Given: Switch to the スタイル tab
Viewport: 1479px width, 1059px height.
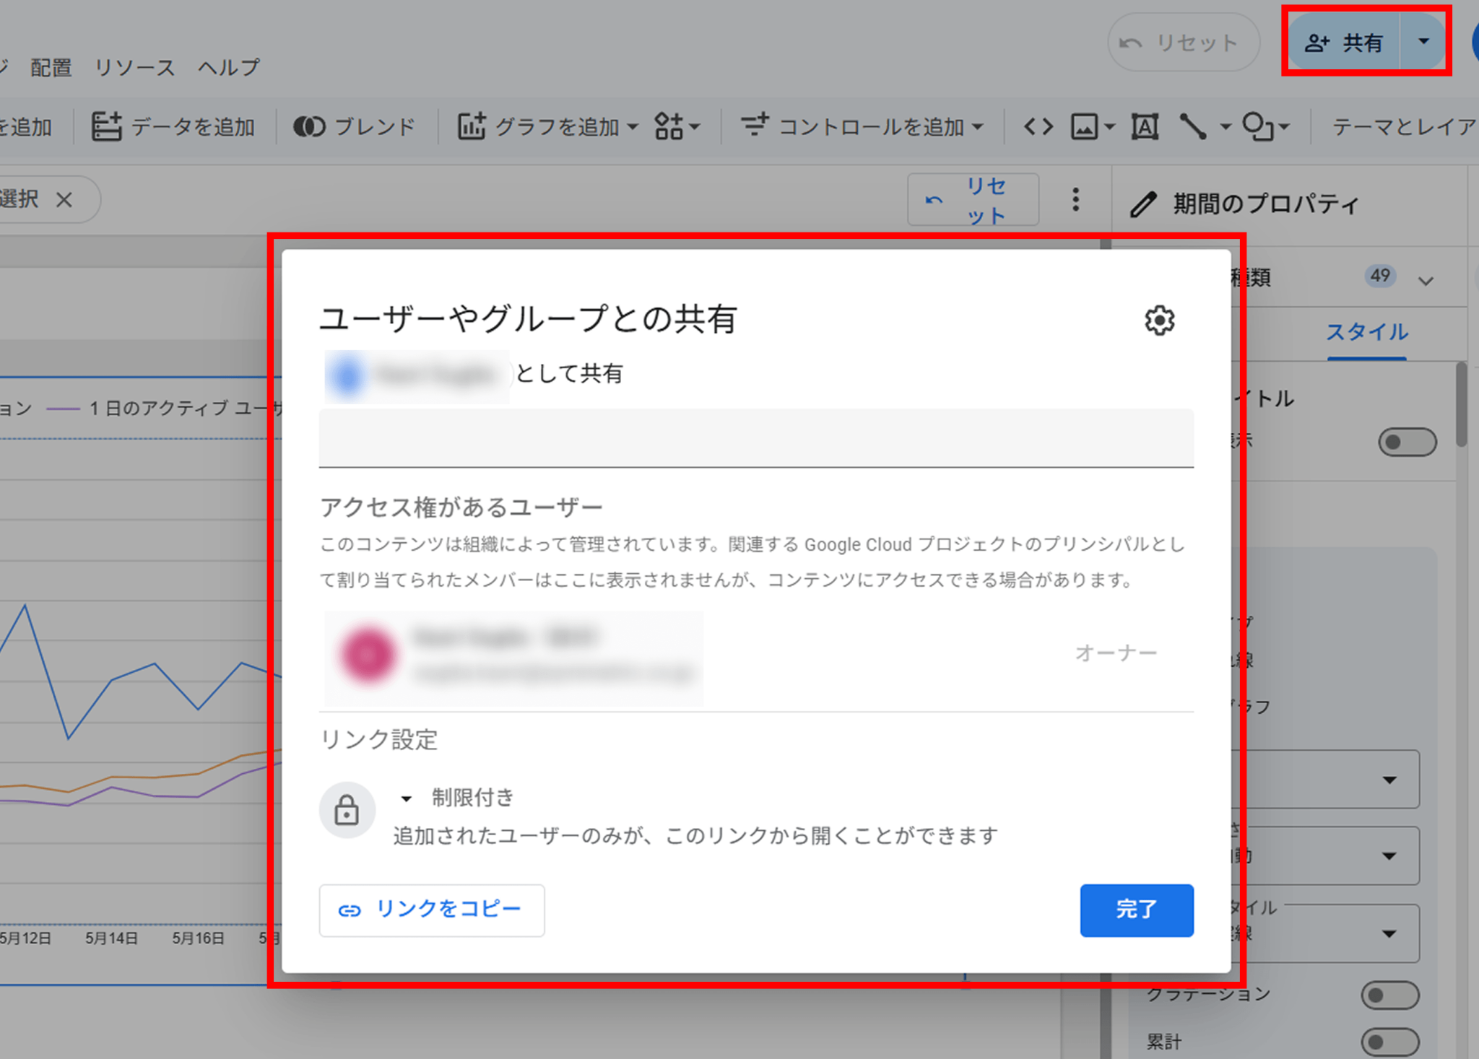Looking at the screenshot, I should (x=1367, y=332).
